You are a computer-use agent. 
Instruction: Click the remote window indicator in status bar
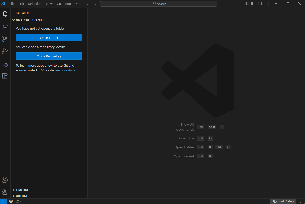[3, 201]
